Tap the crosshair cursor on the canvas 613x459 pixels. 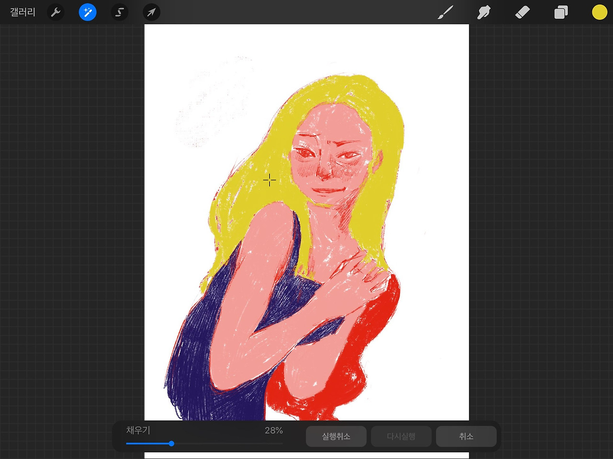(x=270, y=180)
